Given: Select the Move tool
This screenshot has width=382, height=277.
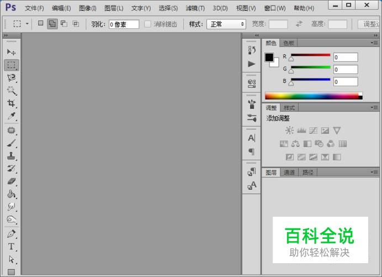Looking at the screenshot, I should pos(11,52).
